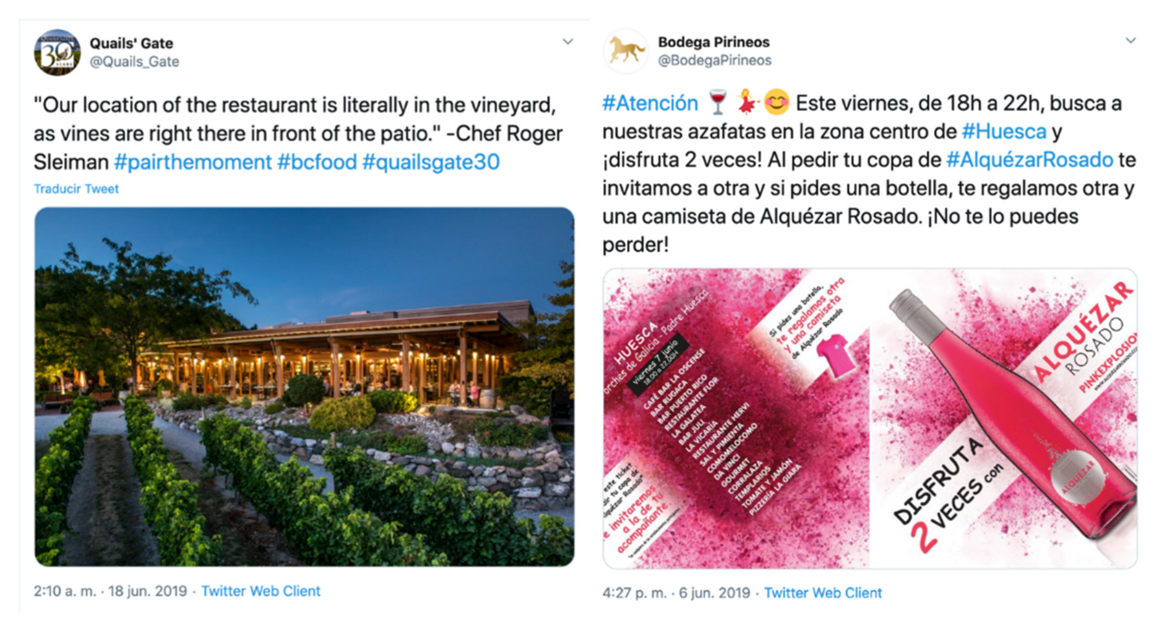Image resolution: width=1161 pixels, height=617 pixels.
Task: Click the @BodegaPirineos handle
Action: click(x=714, y=60)
